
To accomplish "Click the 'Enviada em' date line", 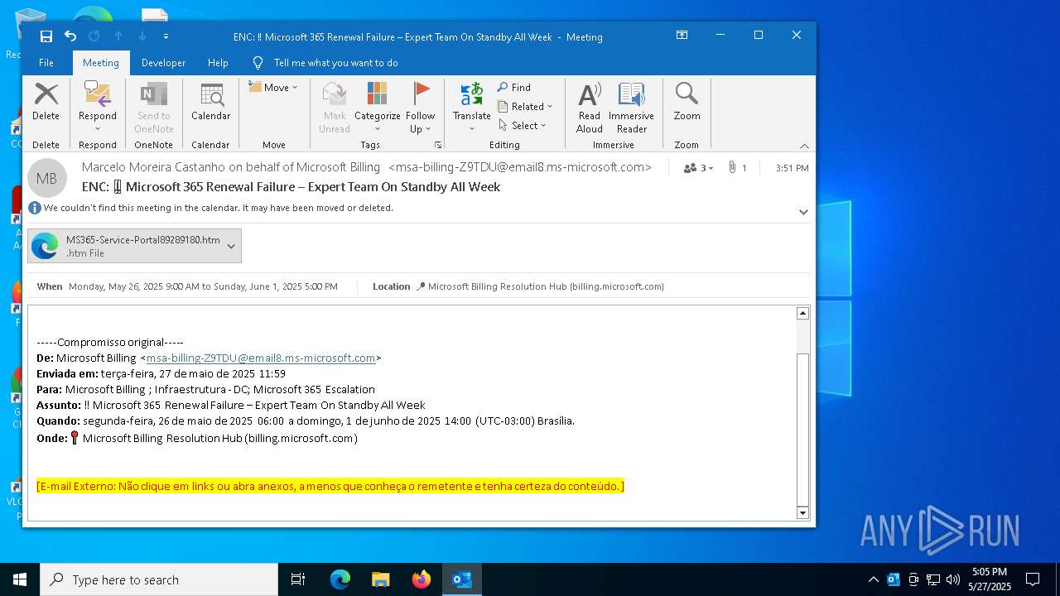I will [x=161, y=373].
